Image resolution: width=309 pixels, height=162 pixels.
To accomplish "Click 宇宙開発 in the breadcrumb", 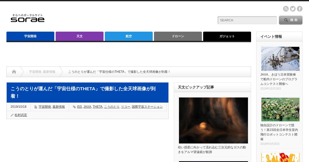I will click(x=35, y=72).
